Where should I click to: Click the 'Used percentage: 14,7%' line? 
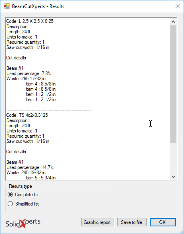tap(30, 167)
